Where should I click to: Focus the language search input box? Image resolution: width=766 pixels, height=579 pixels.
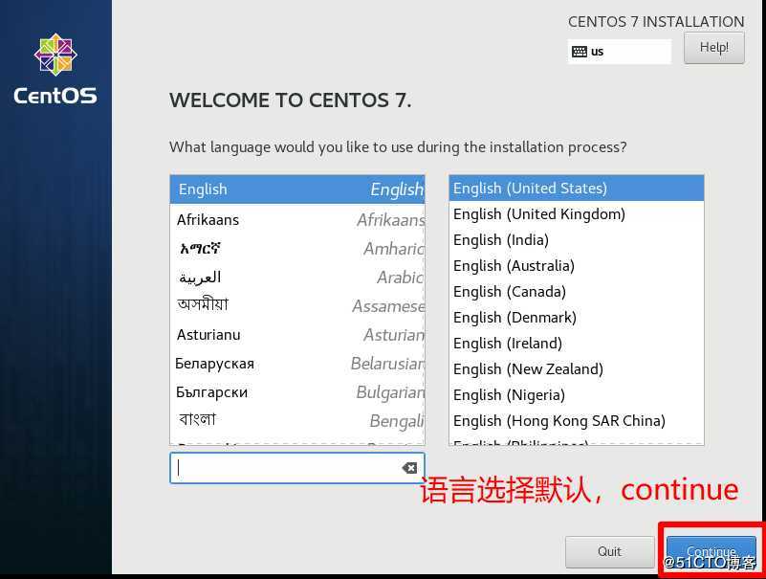pyautogui.click(x=297, y=468)
